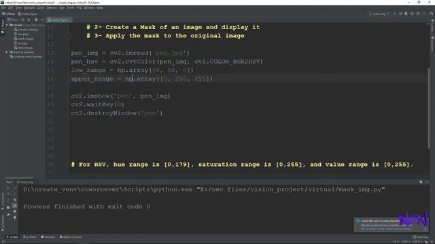Screen dimensions: 435x244
Task: Open the Window menu
Action: (x=89, y=7)
